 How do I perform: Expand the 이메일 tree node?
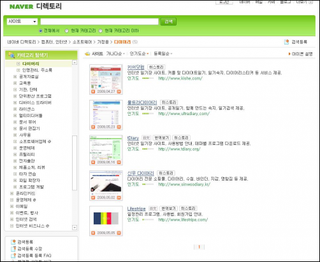coord(11,206)
